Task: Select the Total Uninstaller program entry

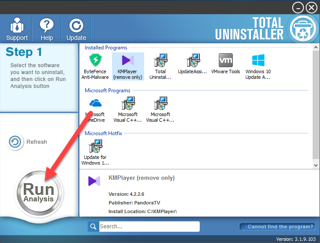Action: pos(160,66)
